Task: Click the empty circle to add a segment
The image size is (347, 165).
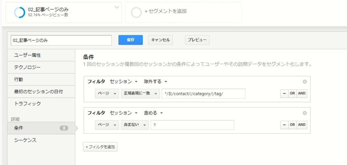Action: pyautogui.click(x=136, y=13)
